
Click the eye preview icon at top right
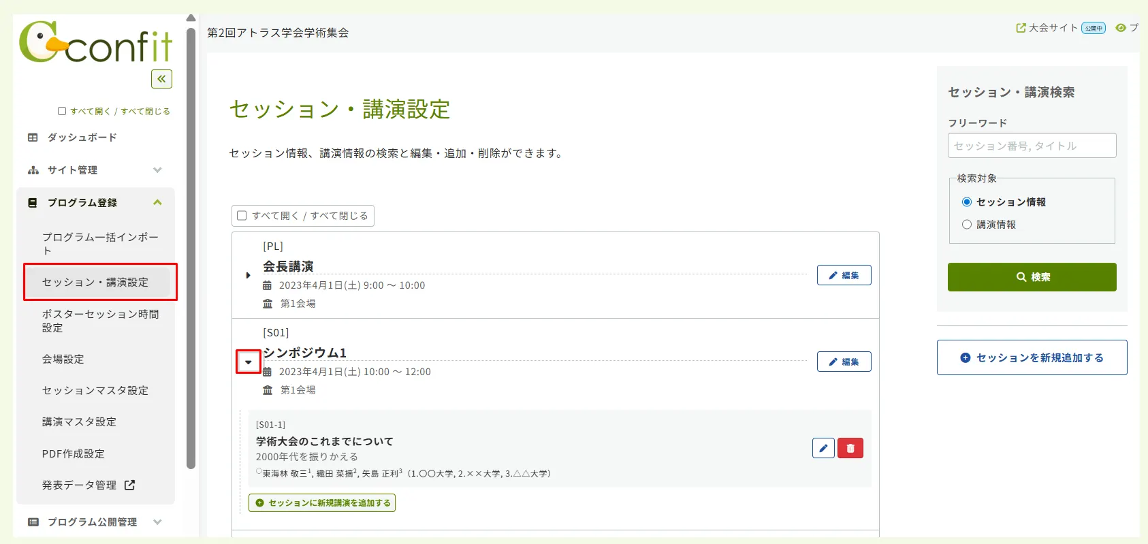tap(1121, 28)
